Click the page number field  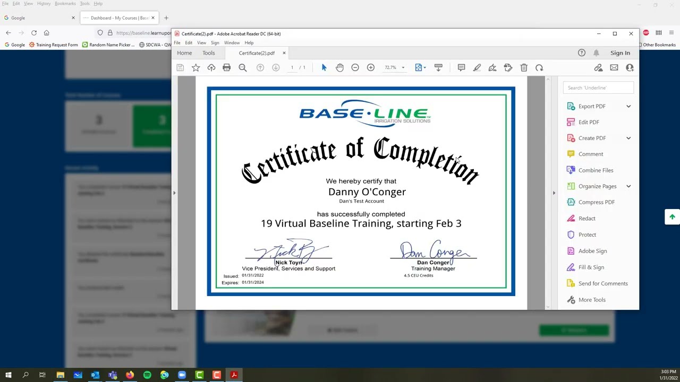tap(292, 68)
